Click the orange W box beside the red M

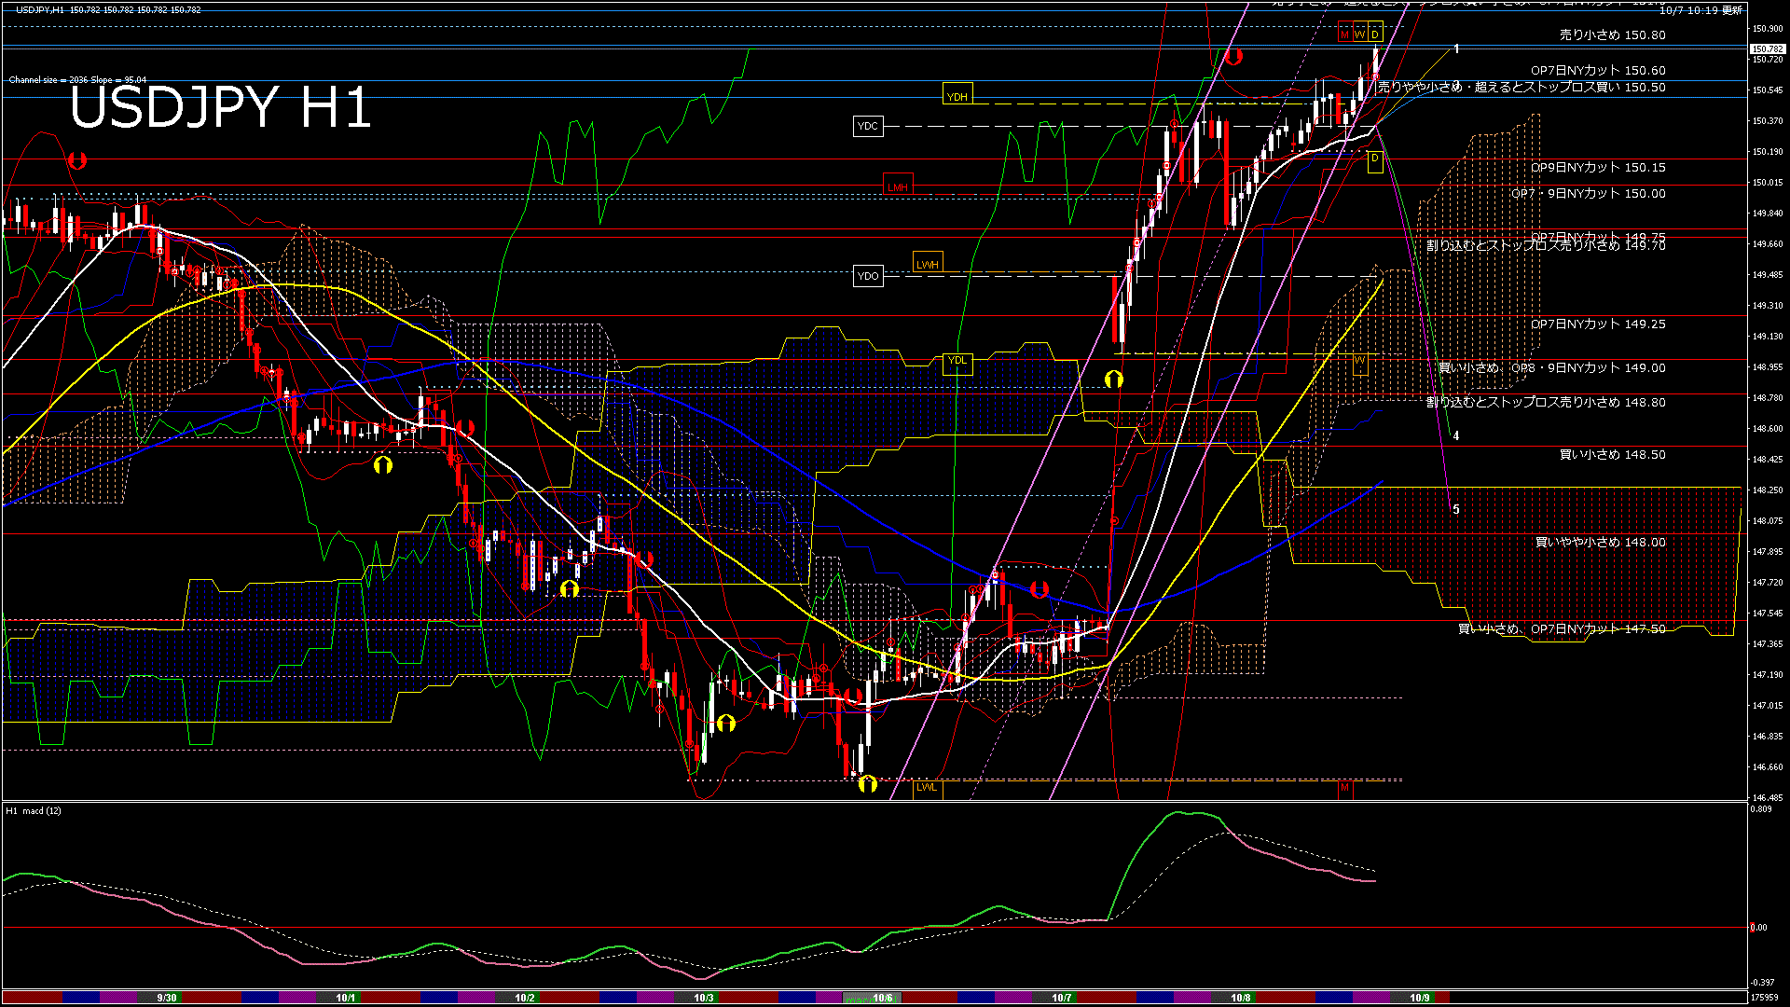point(1359,34)
